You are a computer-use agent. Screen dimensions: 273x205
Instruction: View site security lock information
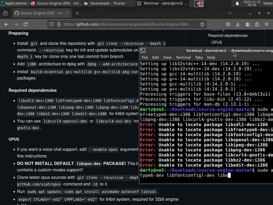[59, 24]
